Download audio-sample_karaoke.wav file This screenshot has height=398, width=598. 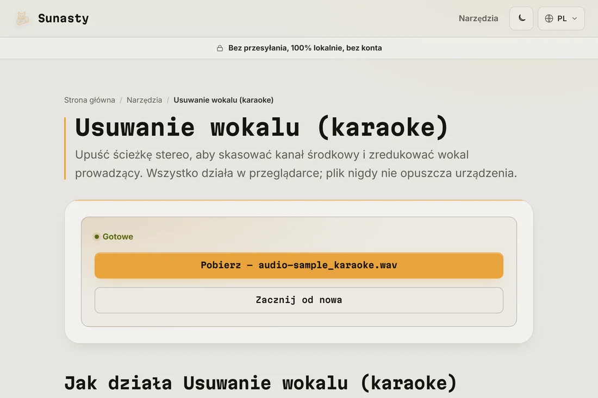298,265
